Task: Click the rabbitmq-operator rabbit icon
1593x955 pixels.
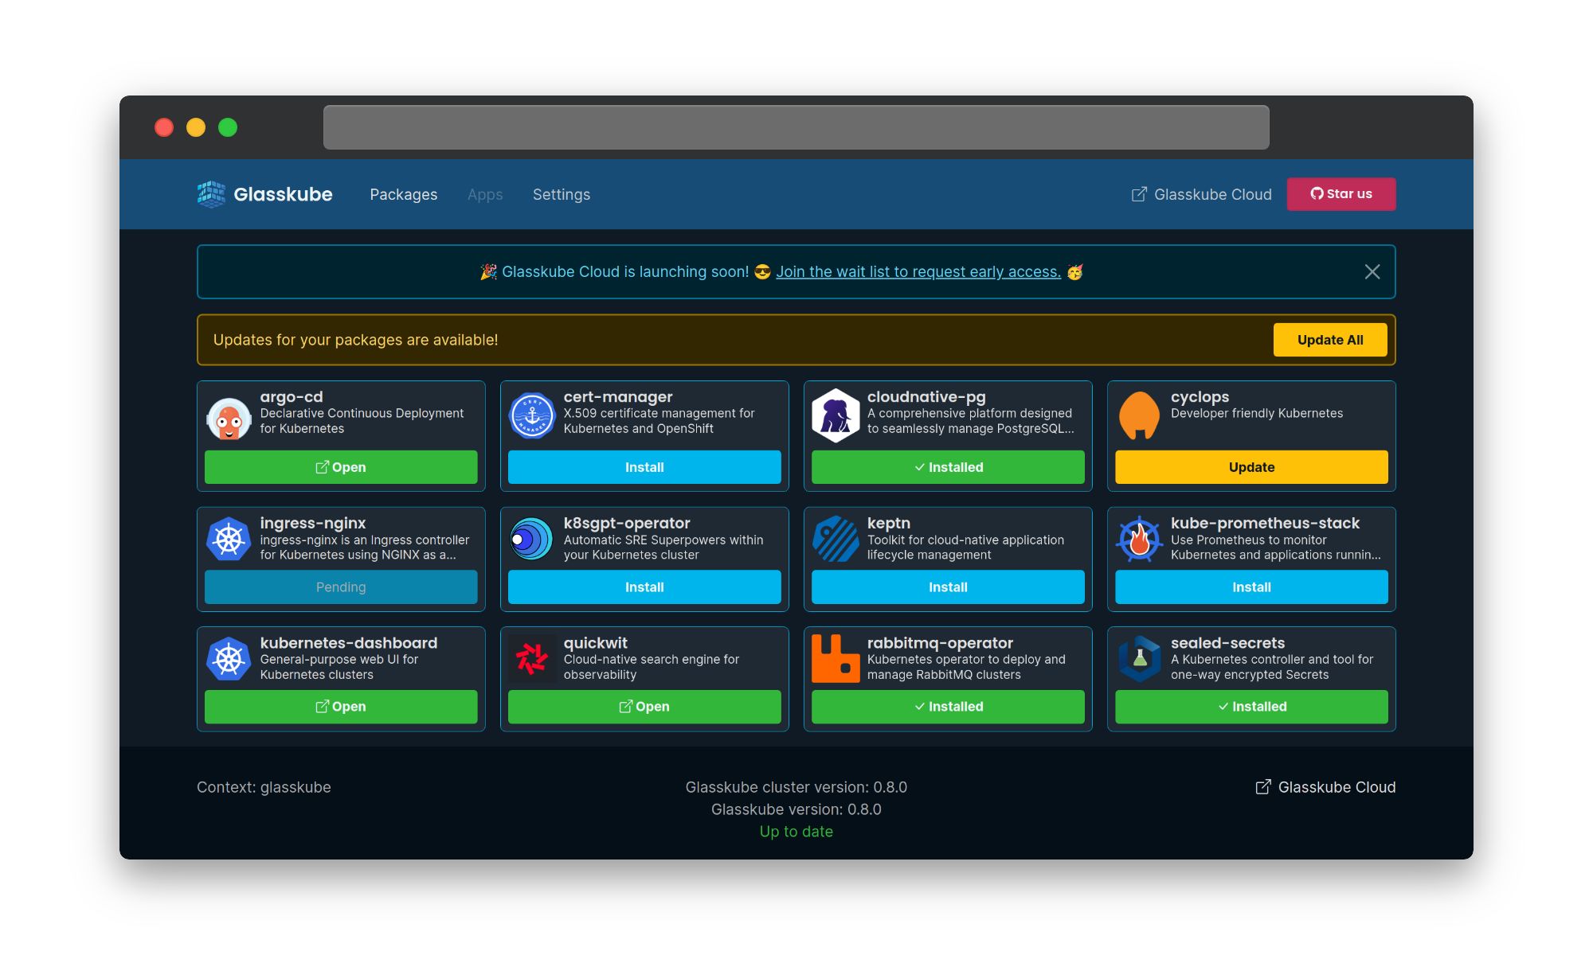Action: (836, 658)
